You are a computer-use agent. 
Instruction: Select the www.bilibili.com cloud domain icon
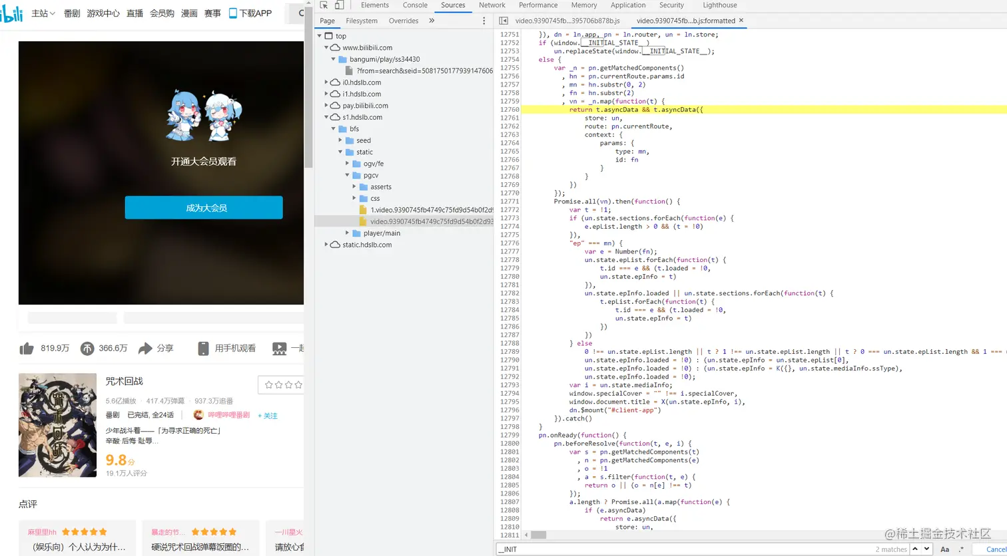[x=334, y=48]
